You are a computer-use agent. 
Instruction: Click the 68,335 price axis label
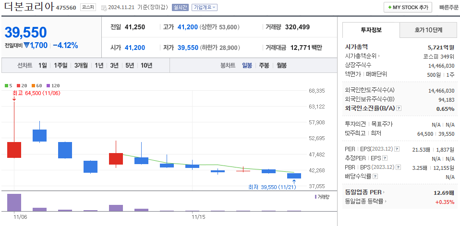316,91
